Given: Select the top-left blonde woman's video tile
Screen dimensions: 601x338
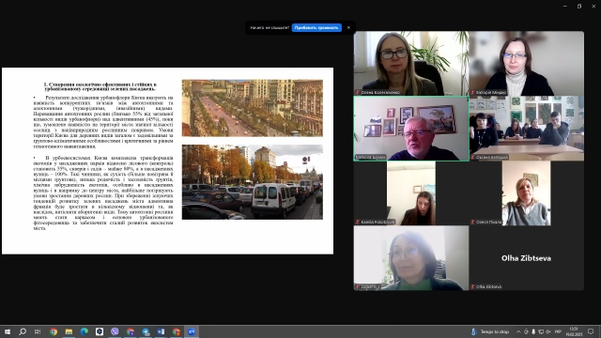Looking at the screenshot, I should click(x=411, y=63).
